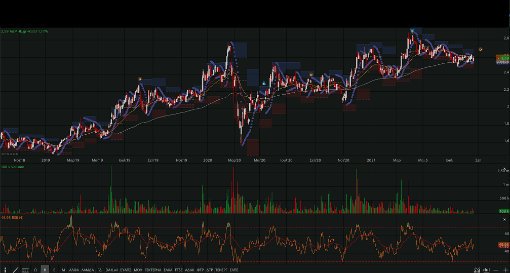The image size is (510, 273).
Task: Click the 108 k Volume label
Action: (12, 167)
